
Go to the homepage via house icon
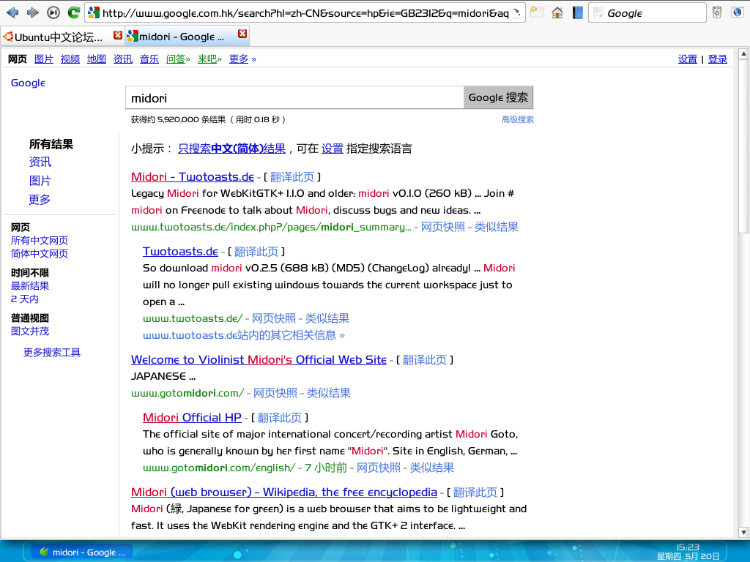click(x=557, y=12)
